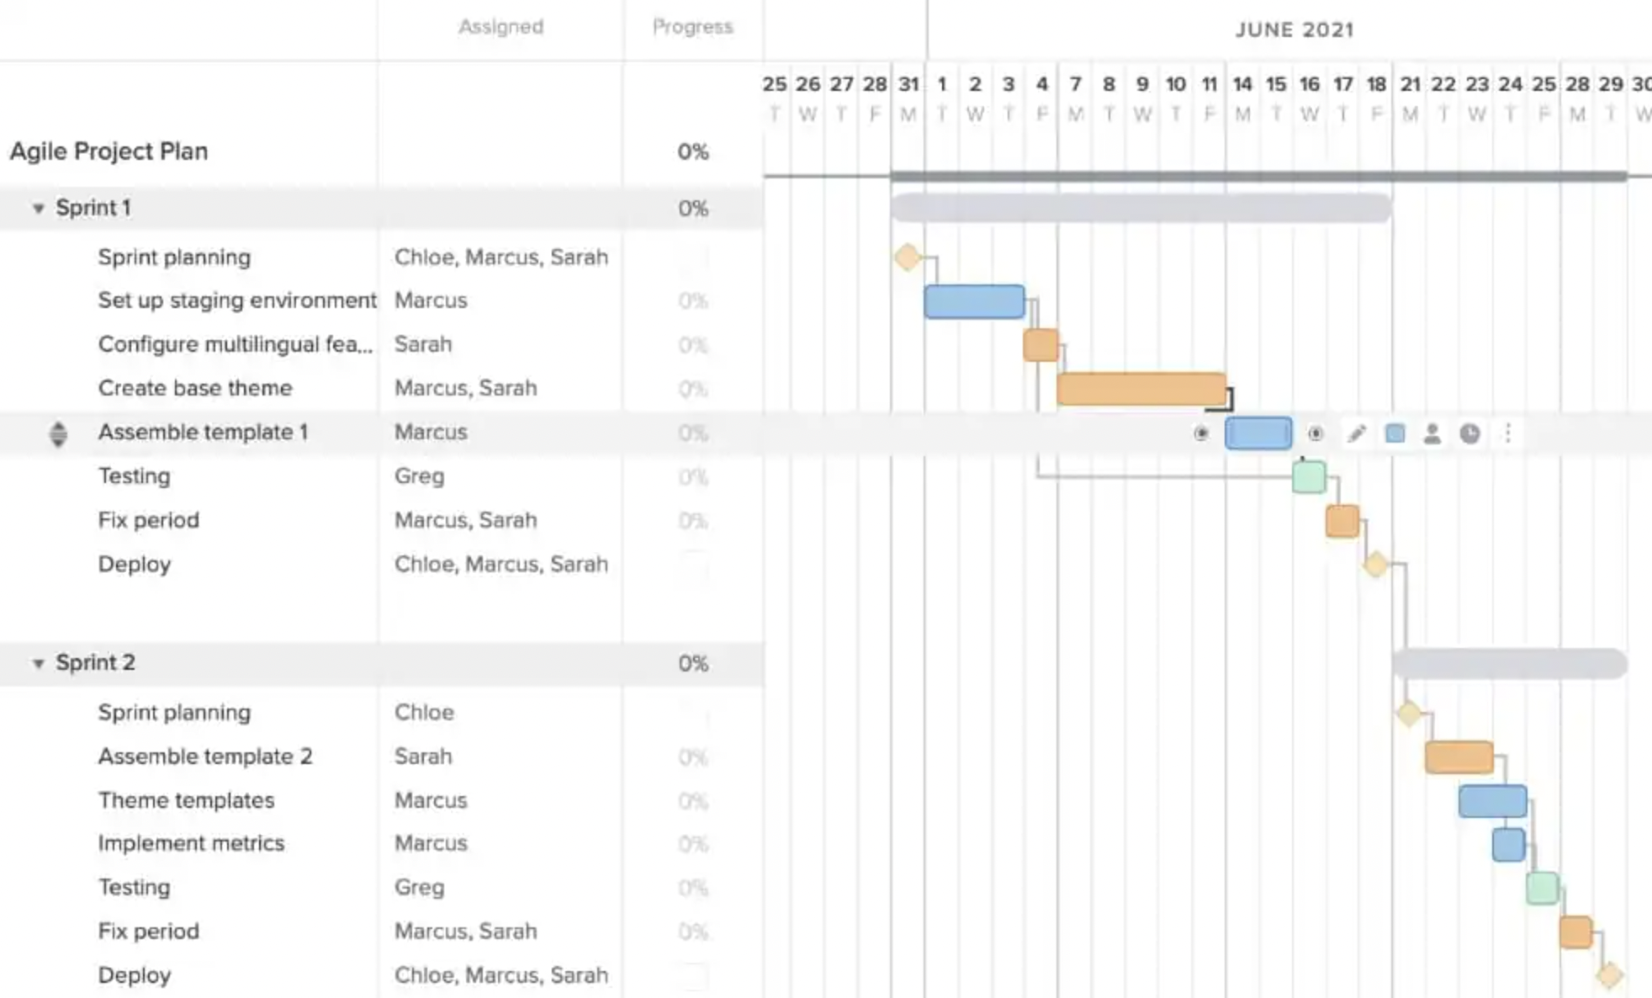The width and height of the screenshot is (1652, 998).
Task: Click the Theme templates blue bar
Action: 1492,801
